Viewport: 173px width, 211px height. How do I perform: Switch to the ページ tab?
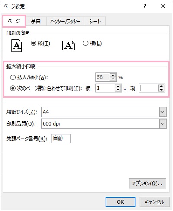pyautogui.click(x=14, y=21)
